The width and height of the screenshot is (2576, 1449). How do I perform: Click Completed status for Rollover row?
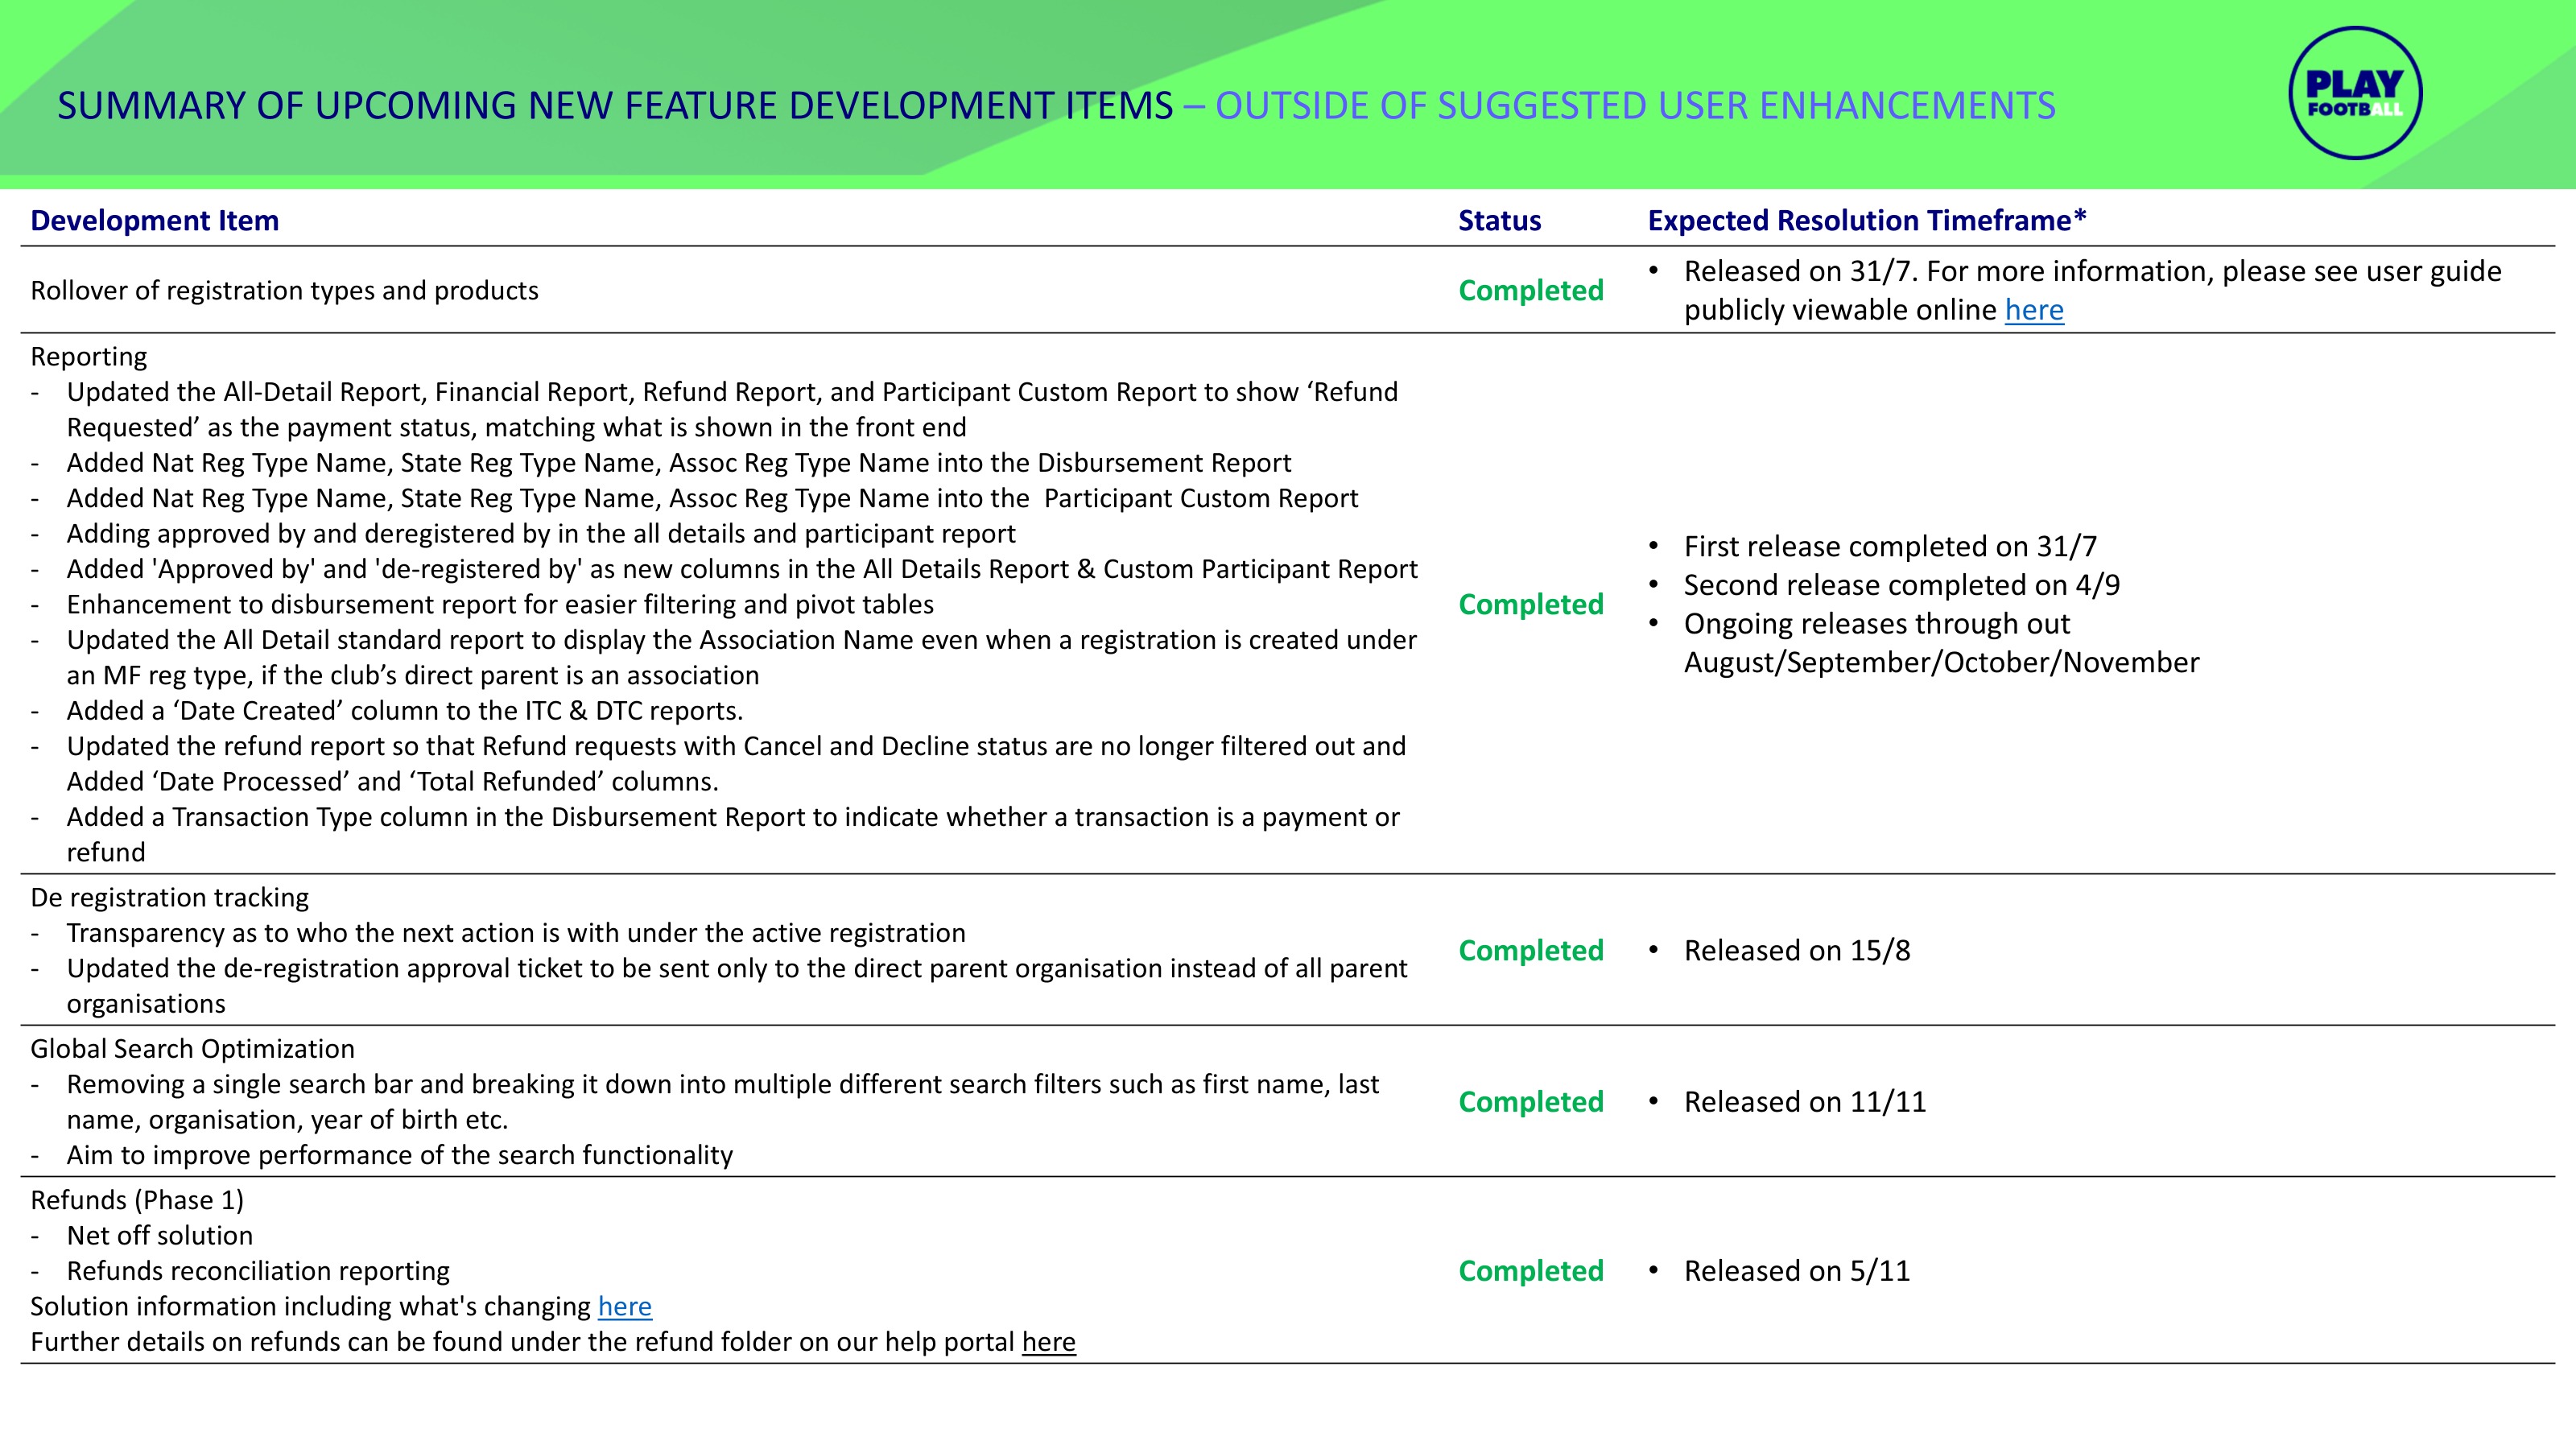point(1530,290)
